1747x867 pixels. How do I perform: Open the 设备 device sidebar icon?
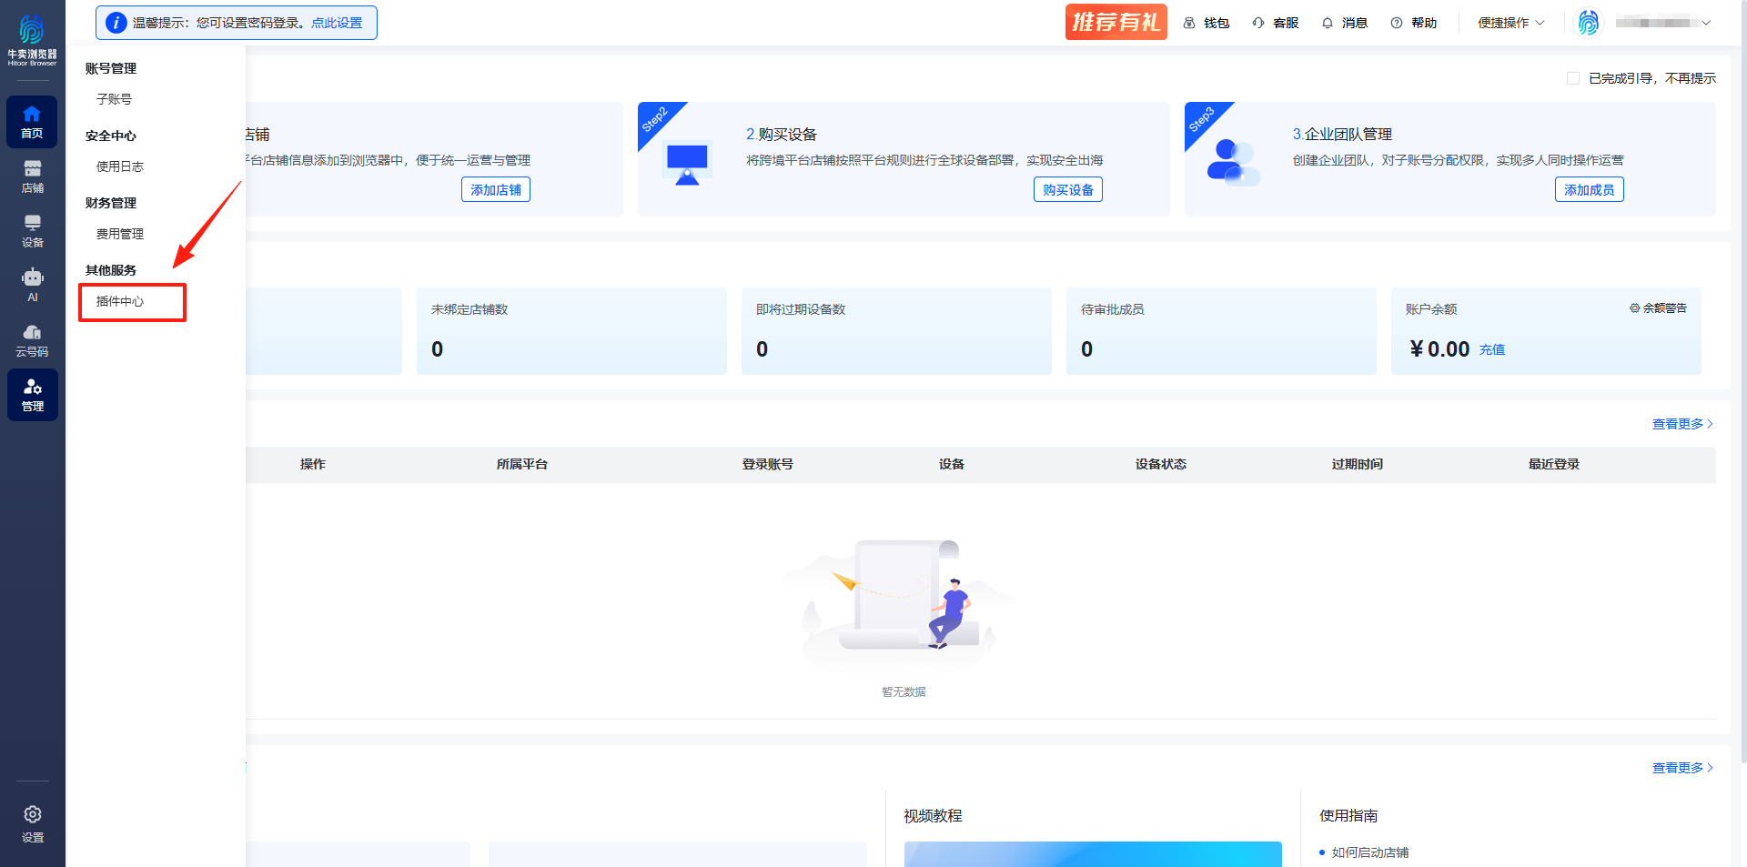(32, 231)
